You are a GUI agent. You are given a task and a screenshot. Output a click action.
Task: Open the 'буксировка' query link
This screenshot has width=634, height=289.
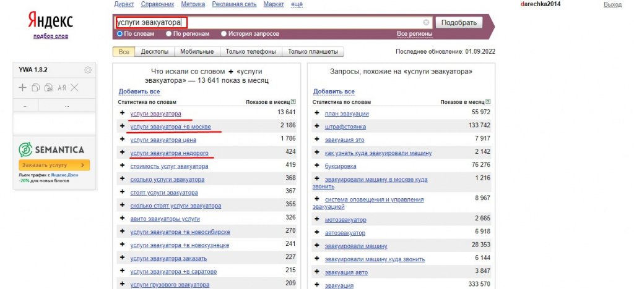pyautogui.click(x=342, y=165)
